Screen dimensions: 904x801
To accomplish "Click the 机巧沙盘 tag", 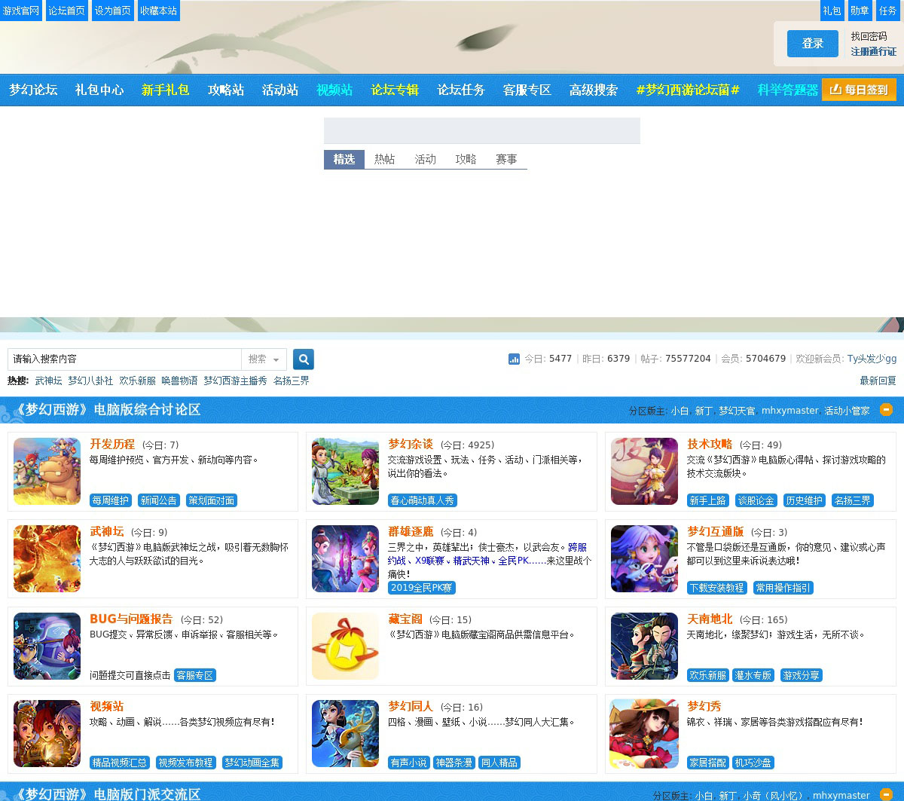I will [x=753, y=763].
